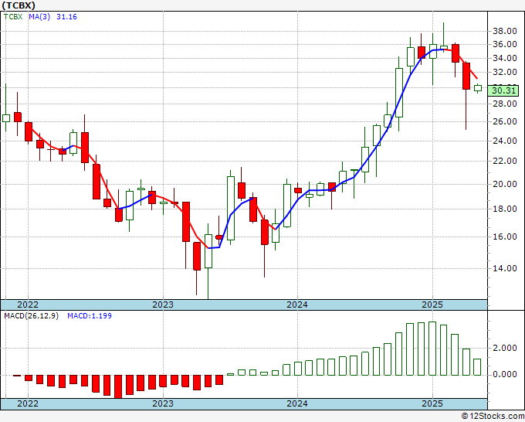
Task: Click the MA(3) moving average legend label
Action: tap(39, 17)
